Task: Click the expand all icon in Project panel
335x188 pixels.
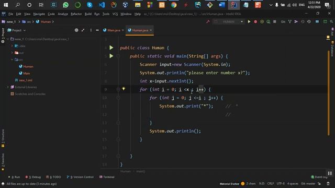Action: click(83, 30)
